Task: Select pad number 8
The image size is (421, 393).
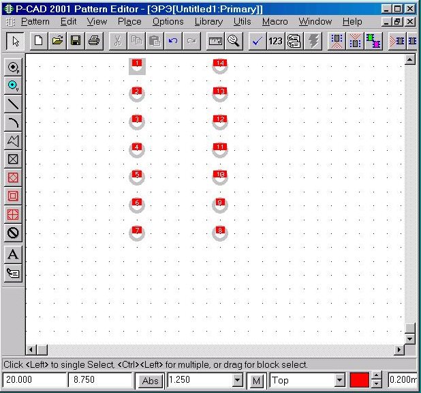Action: pyautogui.click(x=220, y=233)
